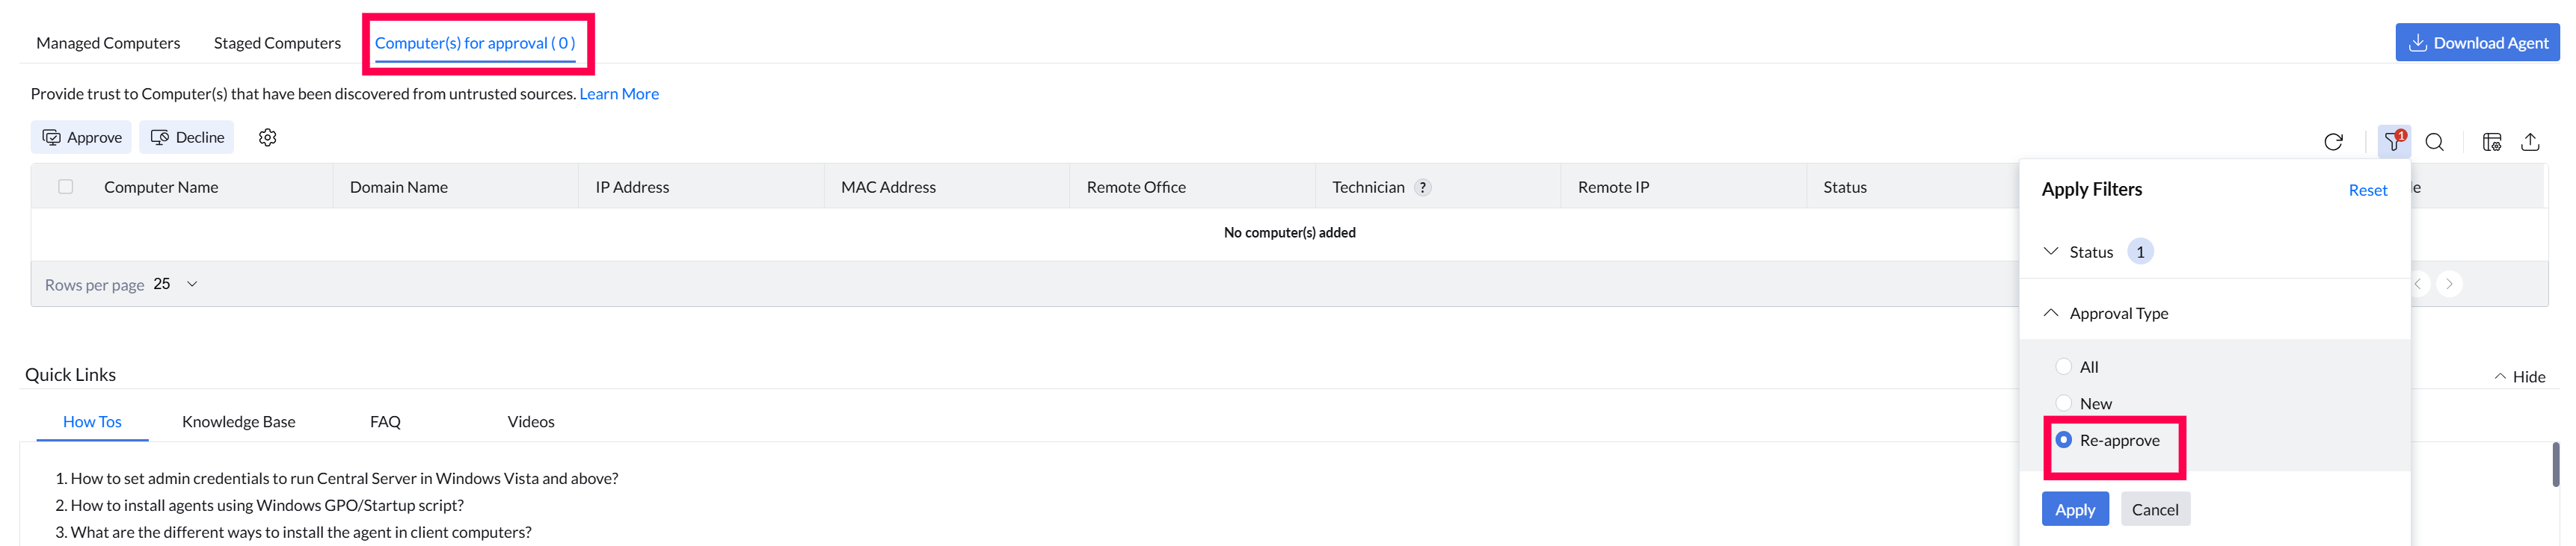This screenshot has width=2576, height=546.
Task: Click the search magnifier icon
Action: coord(2435,142)
